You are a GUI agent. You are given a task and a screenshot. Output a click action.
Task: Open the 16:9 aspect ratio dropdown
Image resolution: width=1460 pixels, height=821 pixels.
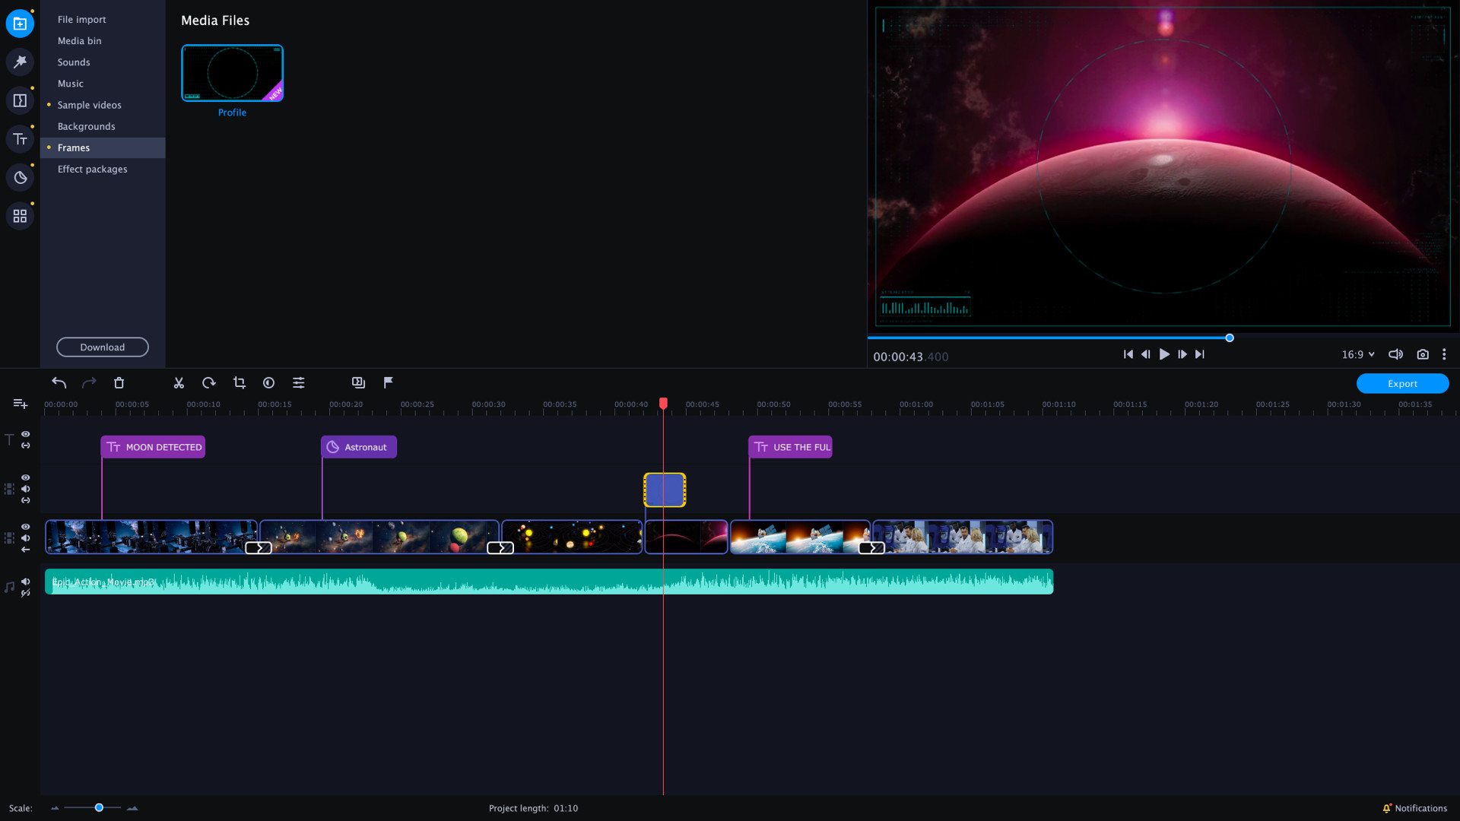(x=1359, y=354)
